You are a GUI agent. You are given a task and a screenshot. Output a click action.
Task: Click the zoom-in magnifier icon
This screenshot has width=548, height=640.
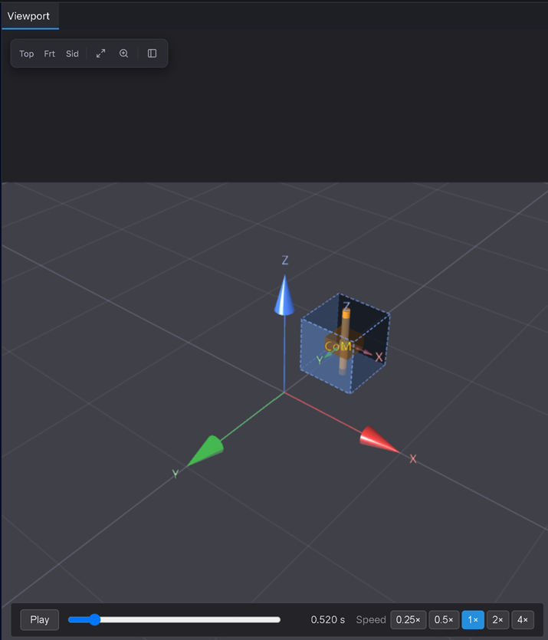tap(123, 54)
